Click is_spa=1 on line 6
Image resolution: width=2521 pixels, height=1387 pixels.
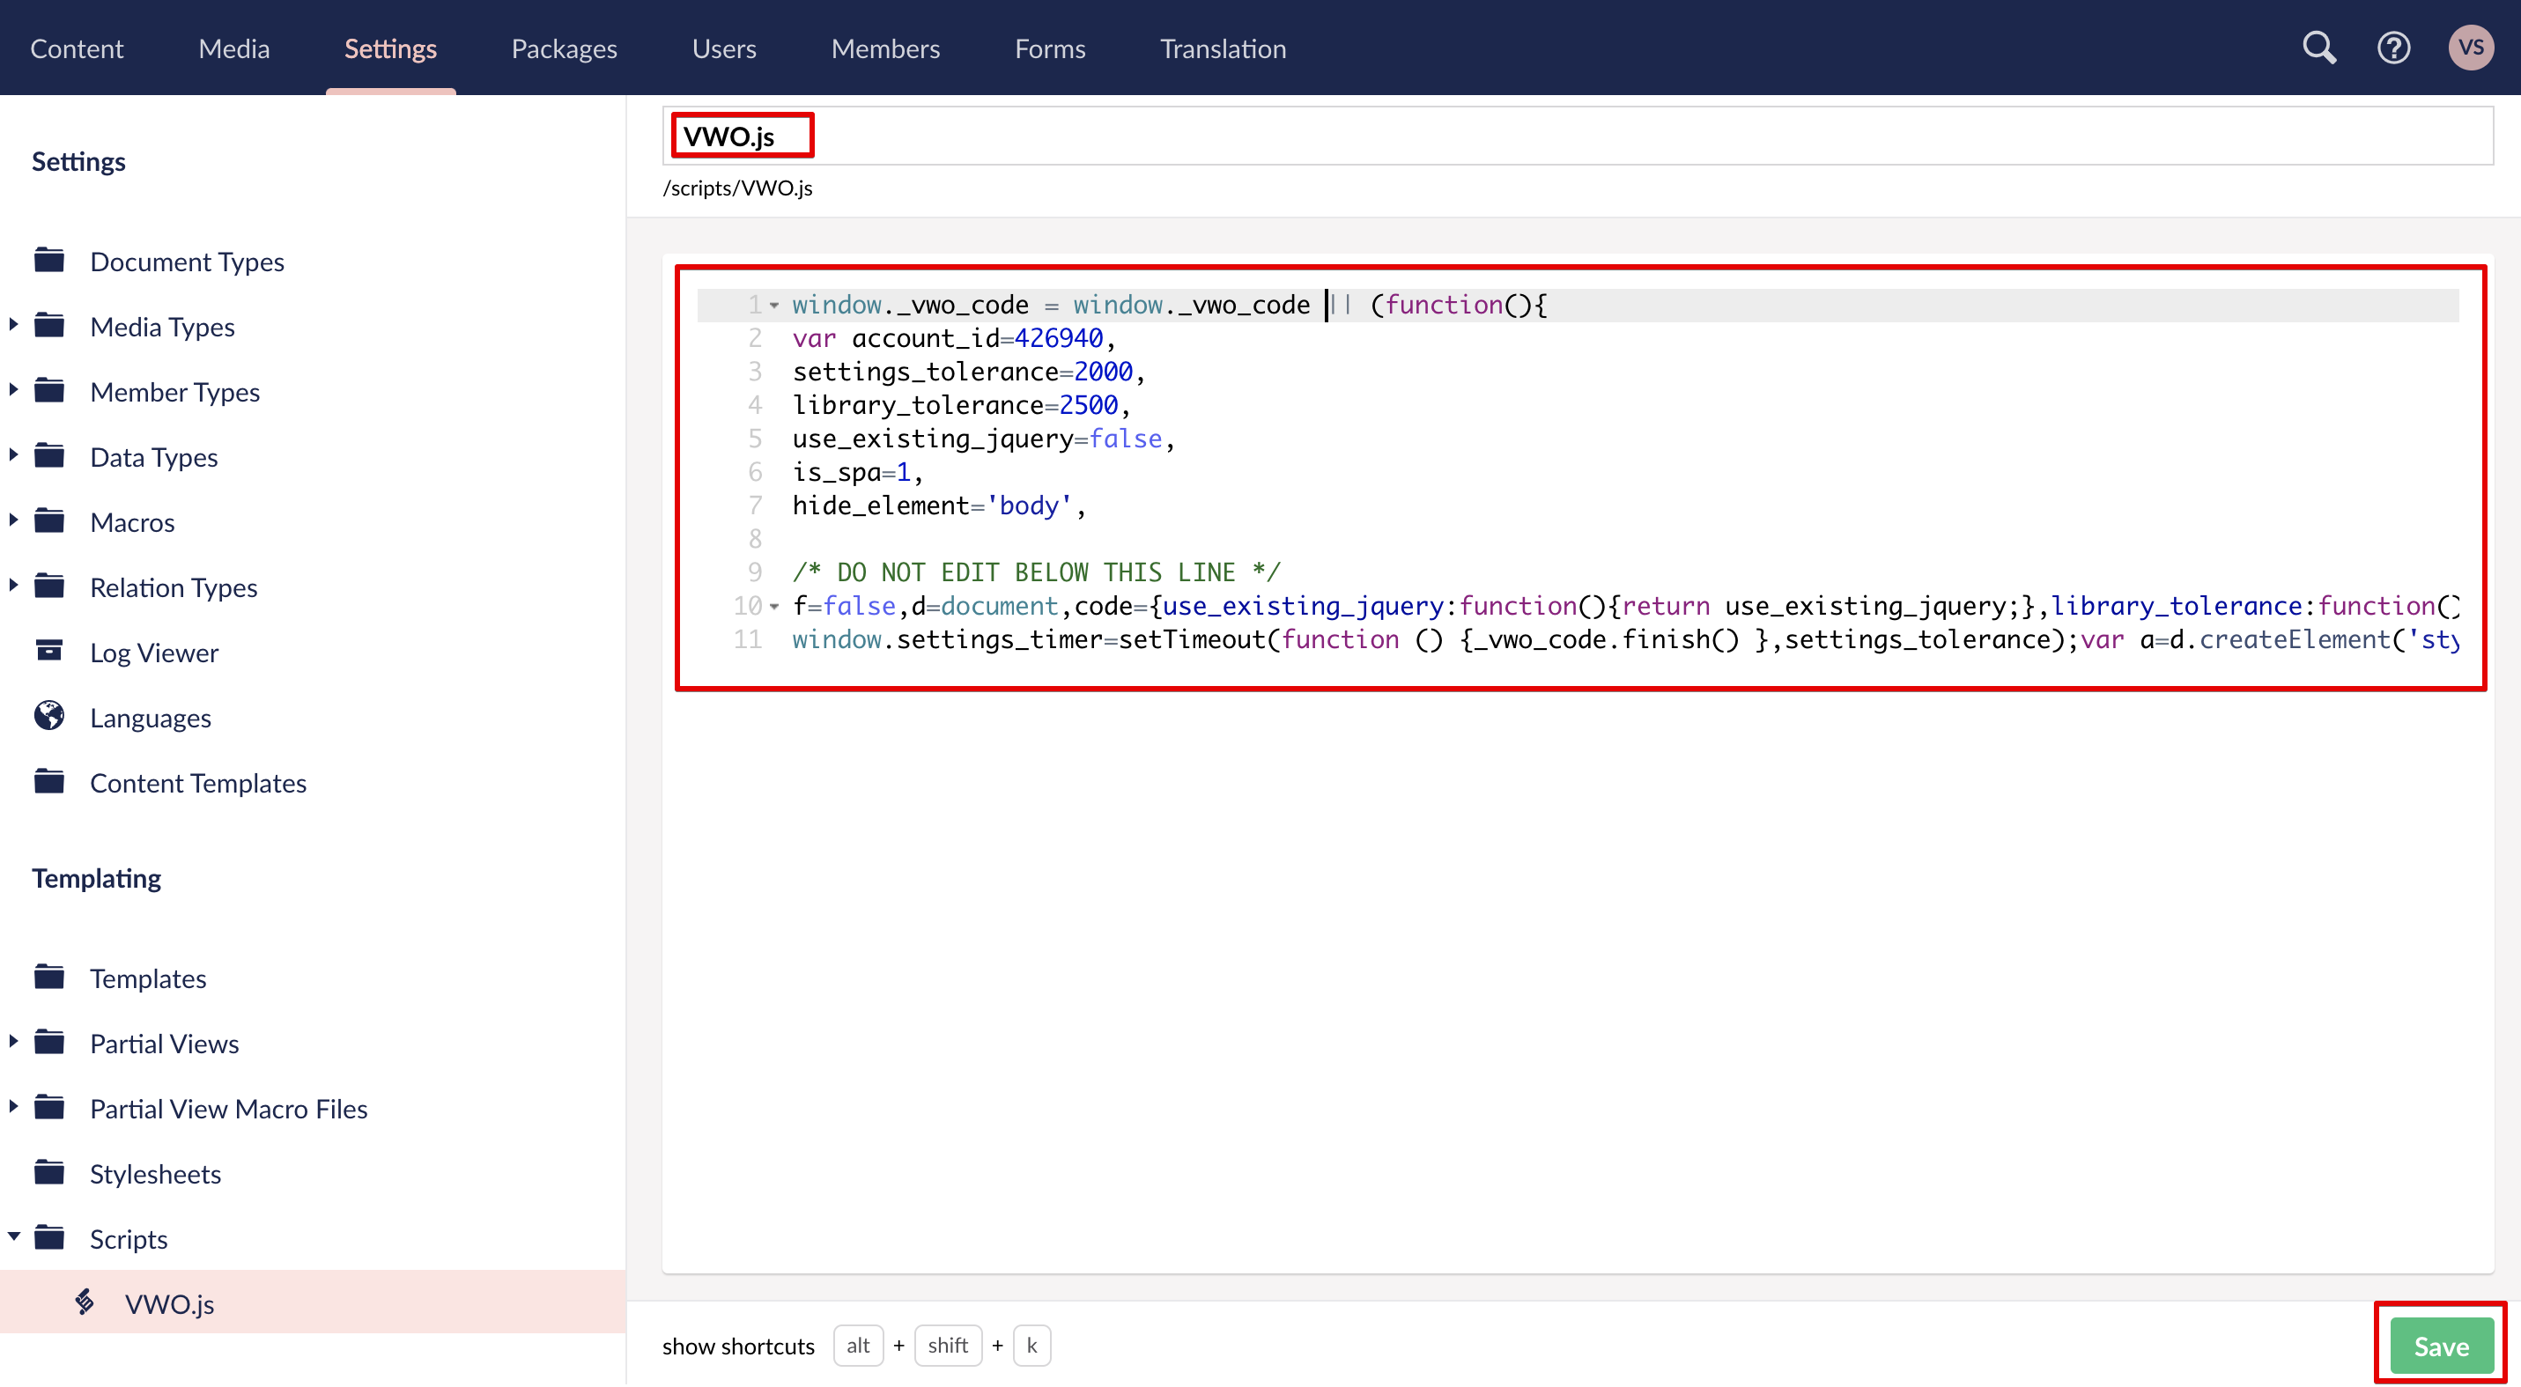coord(852,472)
